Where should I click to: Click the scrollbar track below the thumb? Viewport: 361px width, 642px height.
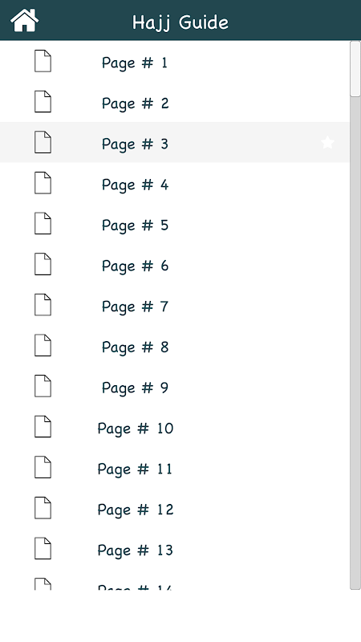(x=355, y=343)
